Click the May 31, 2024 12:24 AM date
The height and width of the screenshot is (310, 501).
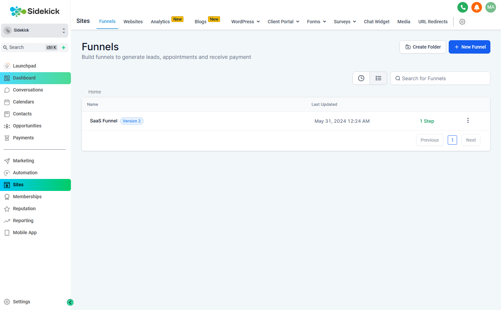tap(342, 121)
